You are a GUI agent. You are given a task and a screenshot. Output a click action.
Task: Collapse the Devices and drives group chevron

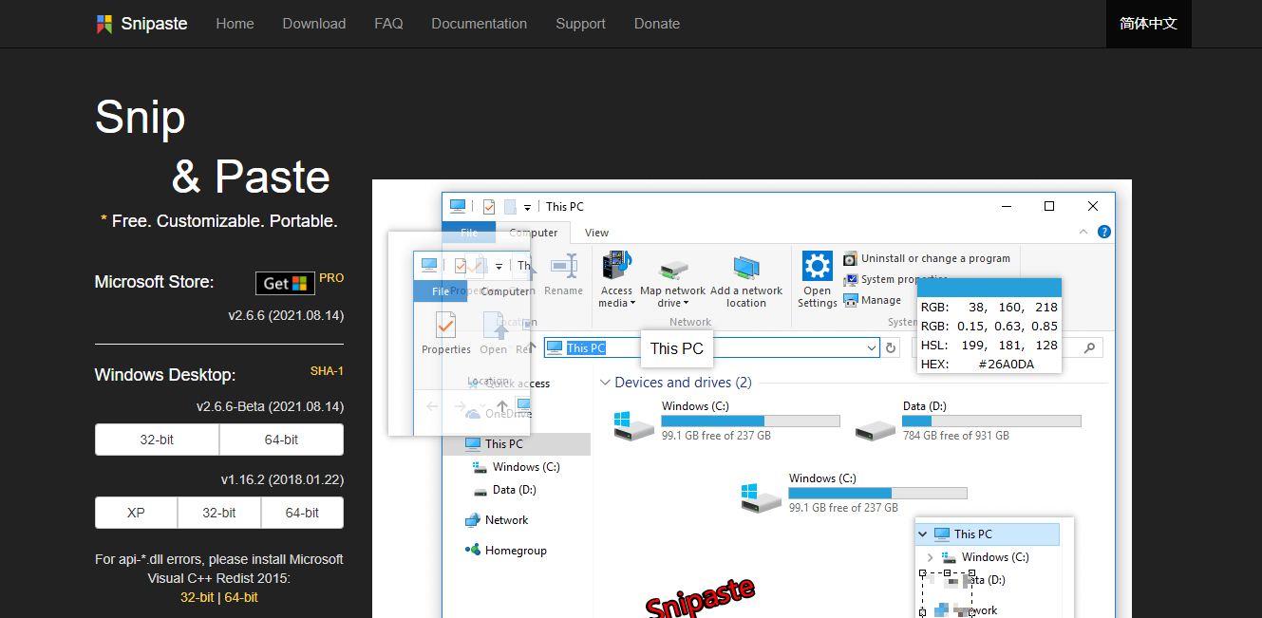pos(605,383)
